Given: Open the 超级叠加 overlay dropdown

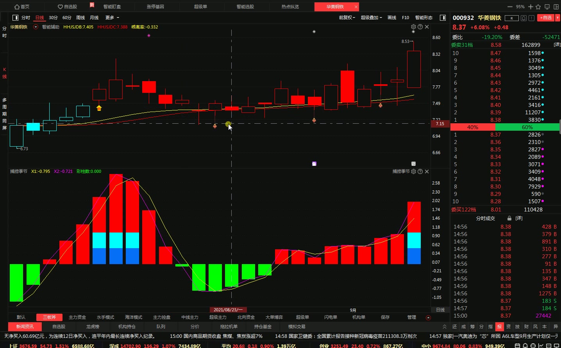Looking at the screenshot, I should point(371,18).
